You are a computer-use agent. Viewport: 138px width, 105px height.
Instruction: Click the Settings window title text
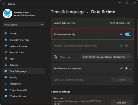(x=11, y=4)
